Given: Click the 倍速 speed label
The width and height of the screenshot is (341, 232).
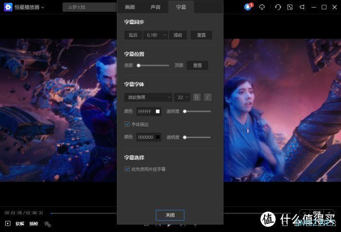Looking at the screenshot, I should [x=317, y=213].
